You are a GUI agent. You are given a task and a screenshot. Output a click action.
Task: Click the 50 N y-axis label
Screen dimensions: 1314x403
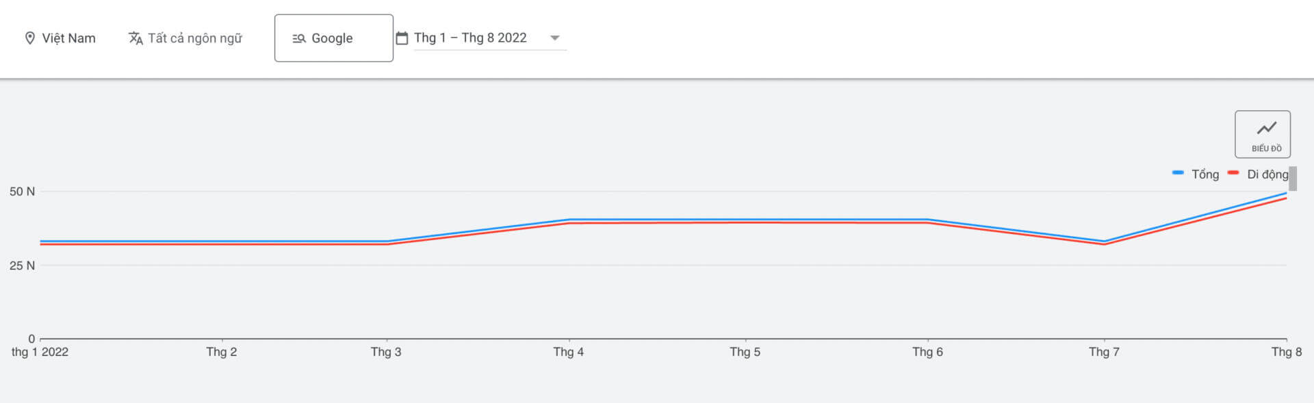(22, 192)
